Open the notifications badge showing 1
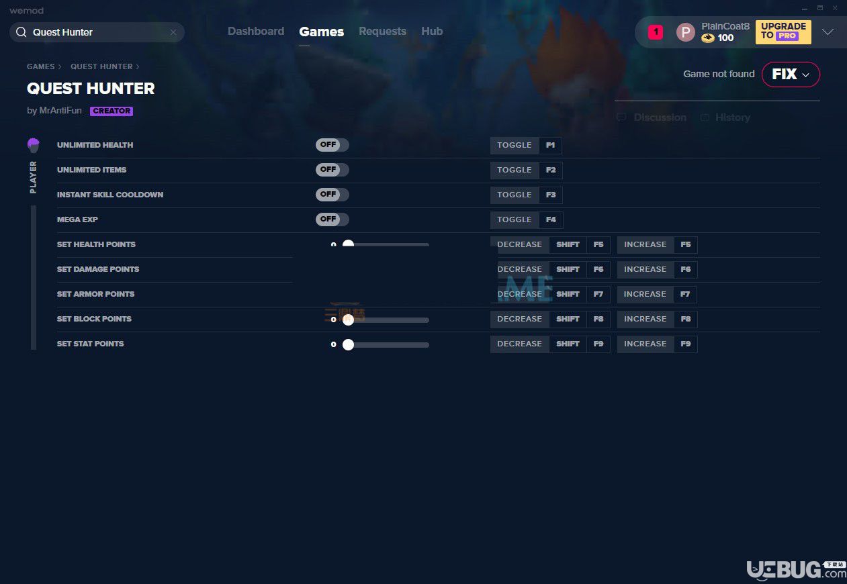847x584 pixels. point(656,32)
